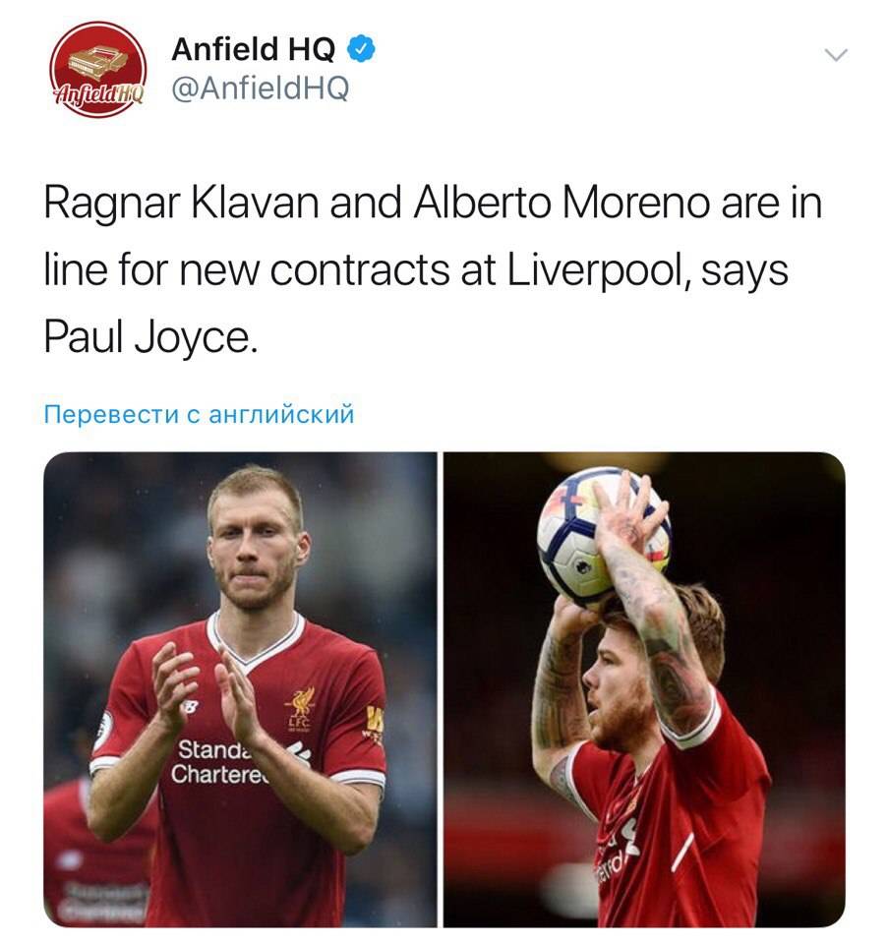Screen dimensions: 888x944
Task: Click the New Balance logo on shirt
Action: coord(191,705)
